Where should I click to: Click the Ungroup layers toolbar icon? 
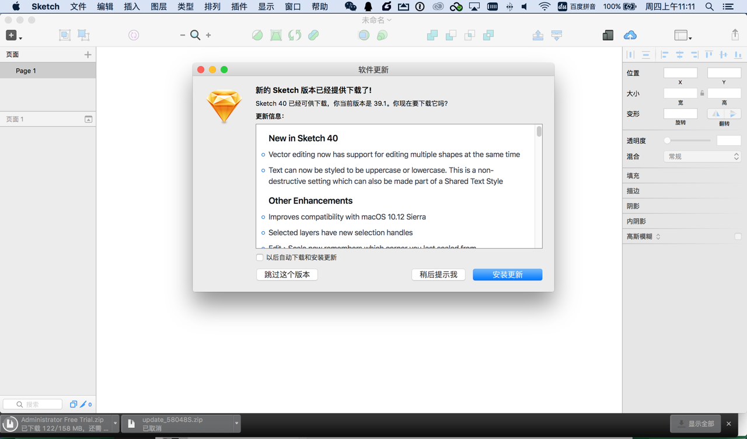click(84, 36)
